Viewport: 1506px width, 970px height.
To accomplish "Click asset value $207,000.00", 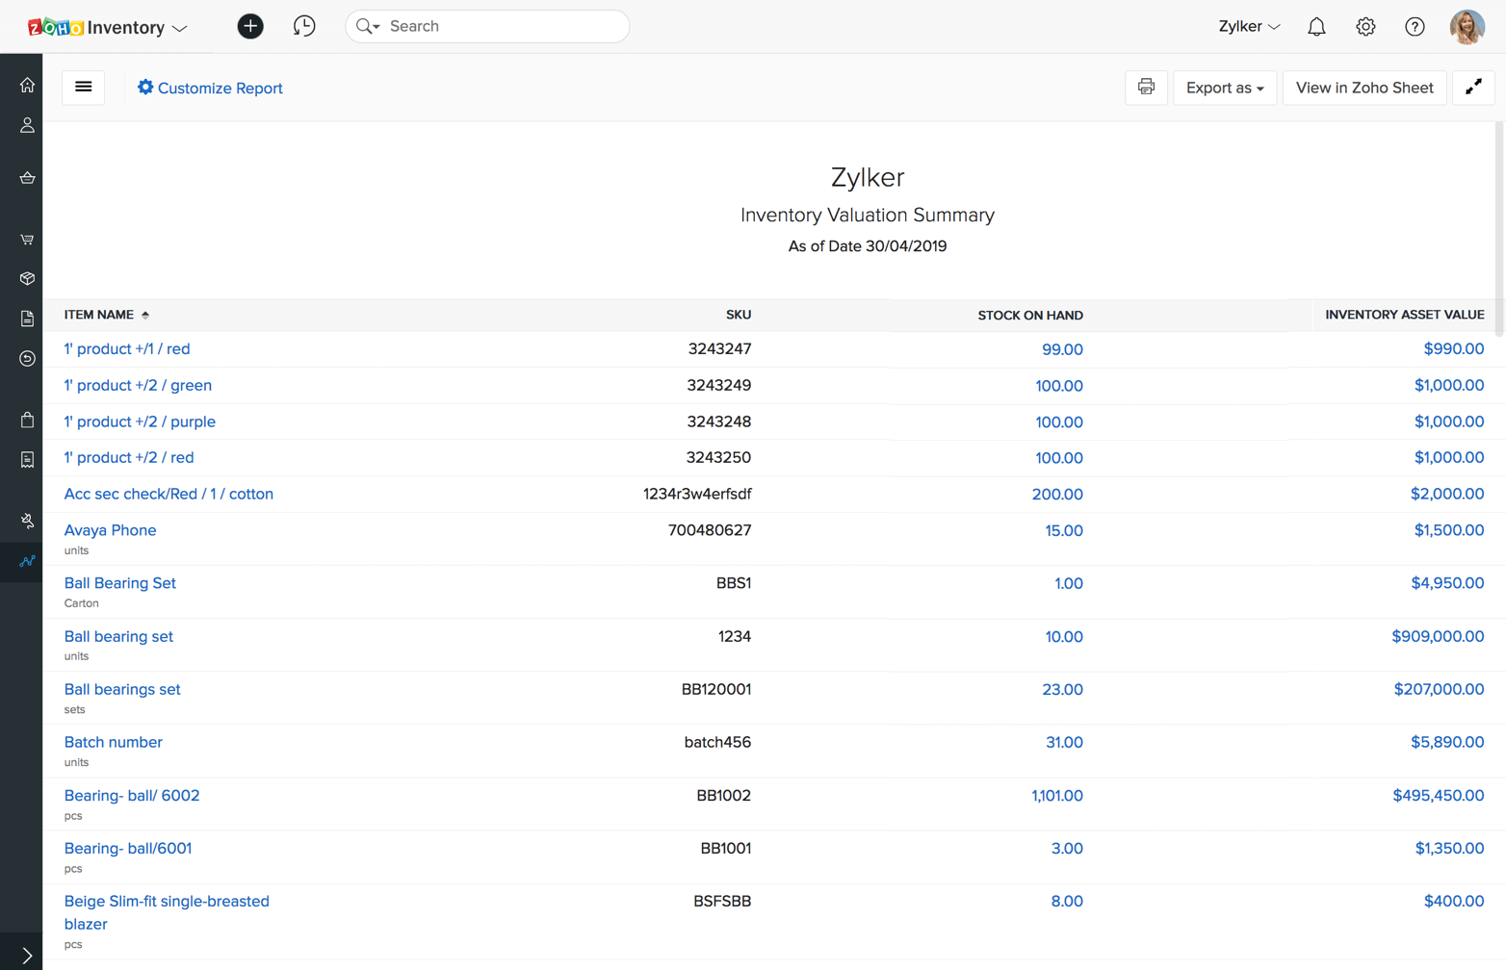I will click(x=1439, y=689).
